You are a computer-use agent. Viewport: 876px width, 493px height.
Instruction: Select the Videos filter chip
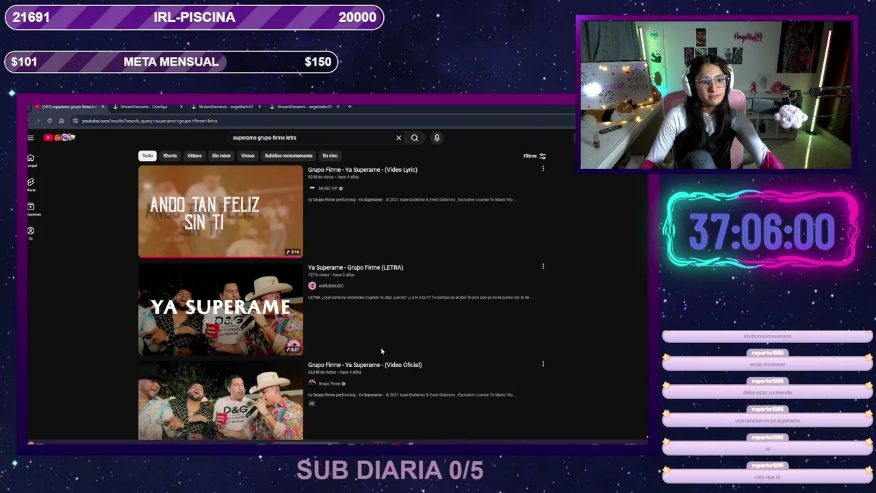pos(194,155)
